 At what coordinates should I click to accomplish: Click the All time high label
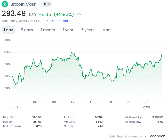134,117
